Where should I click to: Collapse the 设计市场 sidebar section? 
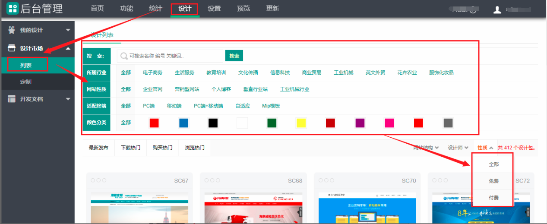[68, 48]
